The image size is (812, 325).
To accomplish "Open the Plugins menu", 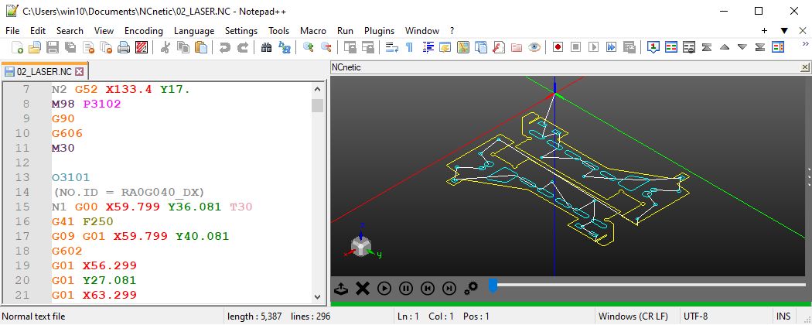I will [379, 31].
